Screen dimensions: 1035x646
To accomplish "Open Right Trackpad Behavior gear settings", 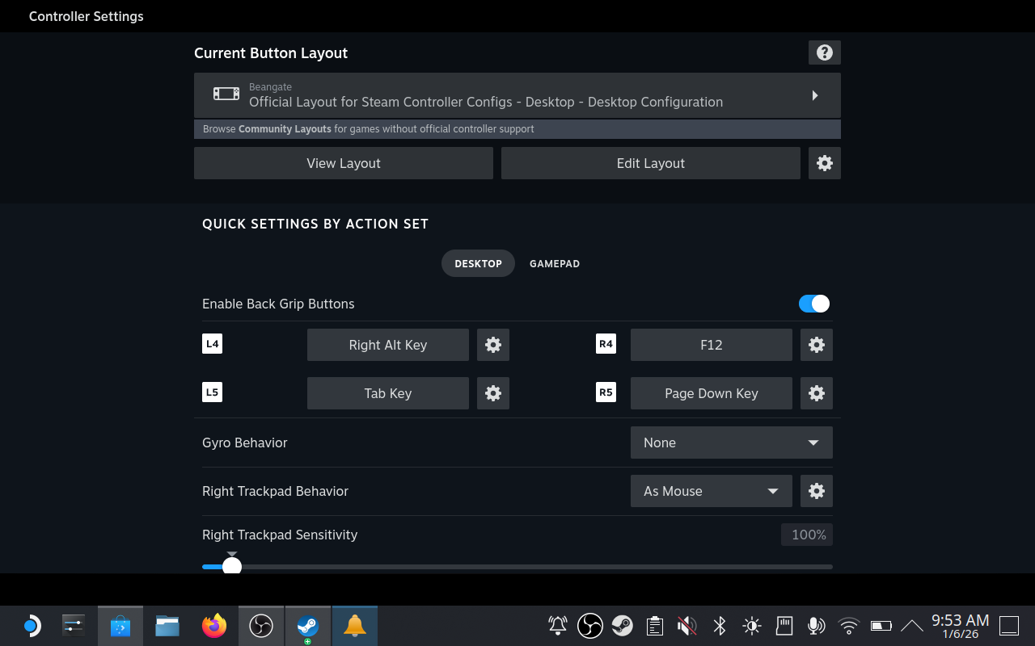I will tap(817, 491).
